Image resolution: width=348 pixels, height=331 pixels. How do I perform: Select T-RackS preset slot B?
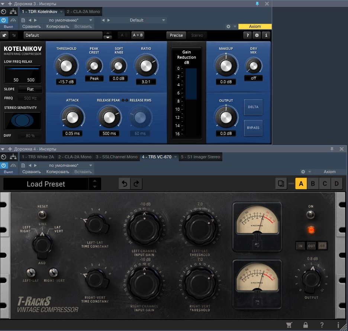pyautogui.click(x=313, y=184)
